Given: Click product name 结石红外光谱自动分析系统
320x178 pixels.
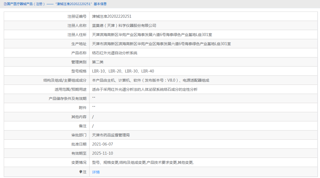Looking at the screenshot, I should 115,53.
